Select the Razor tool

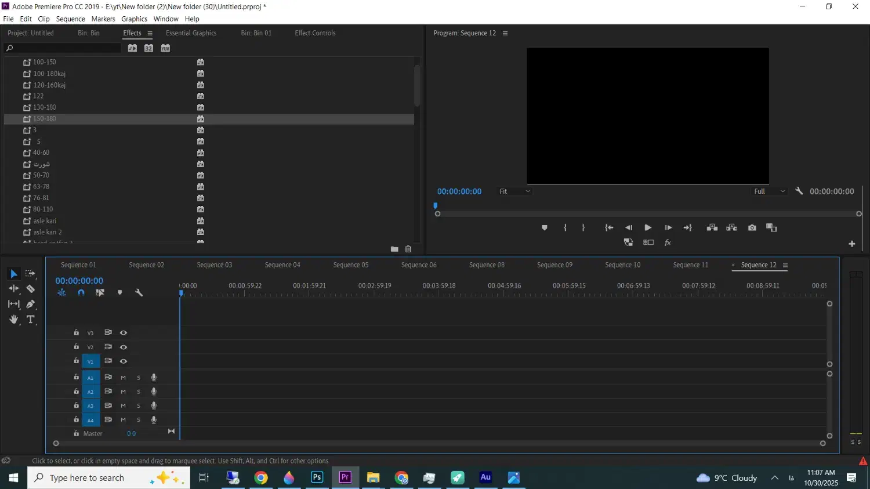[x=31, y=289]
